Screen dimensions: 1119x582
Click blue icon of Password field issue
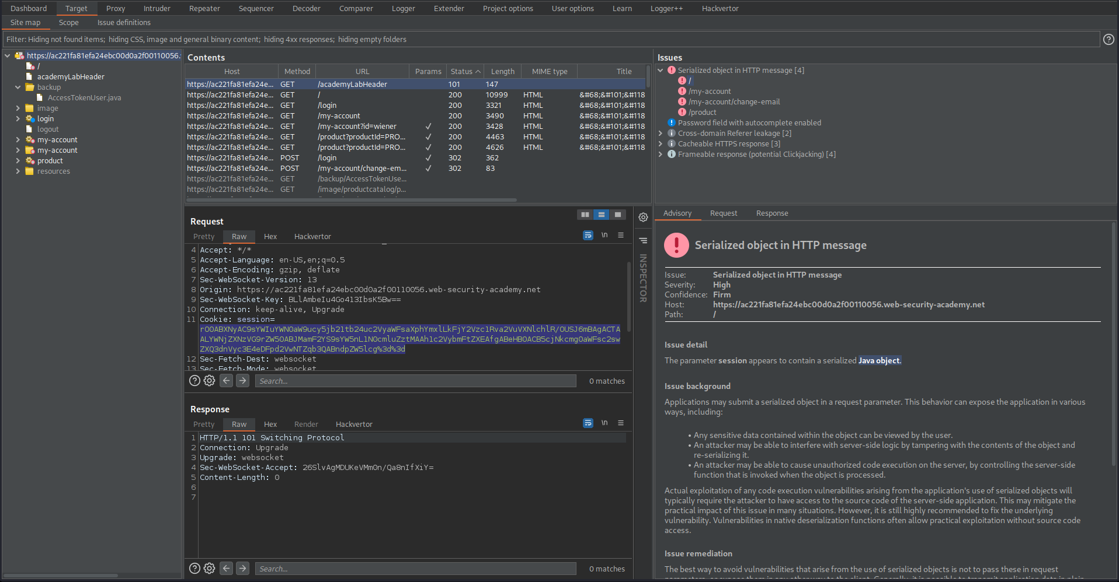click(x=672, y=122)
